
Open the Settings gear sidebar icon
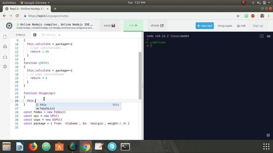click(x=5, y=66)
